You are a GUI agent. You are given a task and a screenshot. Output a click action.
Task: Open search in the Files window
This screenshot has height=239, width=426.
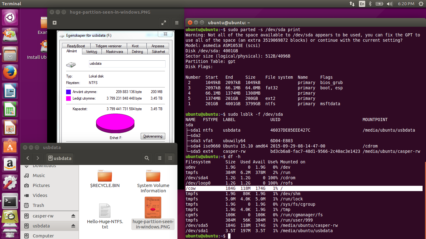click(x=147, y=158)
